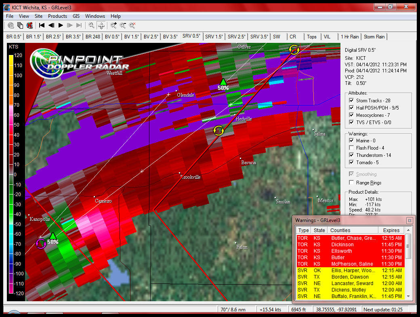Uncheck the Mesocyclones - 7 checkbox
The width and height of the screenshot is (420, 317).
[x=351, y=115]
